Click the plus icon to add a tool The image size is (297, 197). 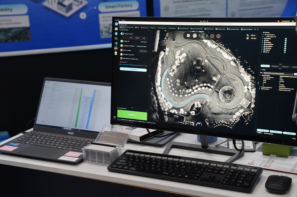tap(255, 30)
